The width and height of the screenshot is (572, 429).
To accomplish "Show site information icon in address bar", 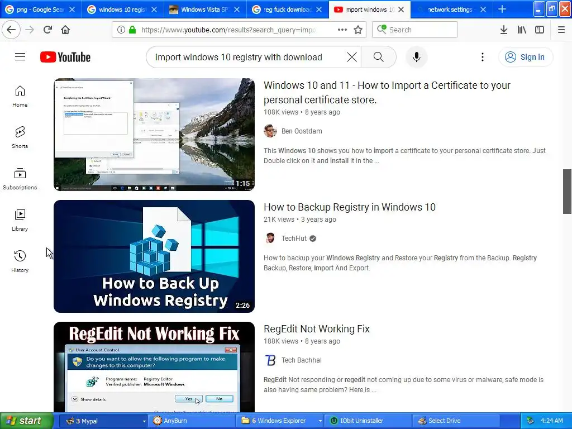I will [x=121, y=30].
